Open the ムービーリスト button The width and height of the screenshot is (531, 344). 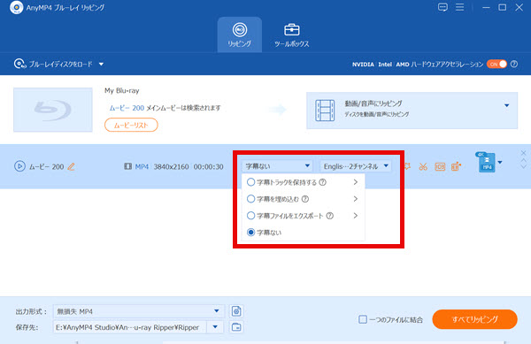[131, 125]
